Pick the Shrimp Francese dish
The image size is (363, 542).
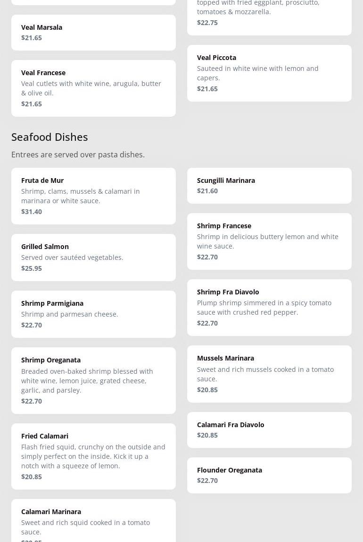tap(269, 241)
